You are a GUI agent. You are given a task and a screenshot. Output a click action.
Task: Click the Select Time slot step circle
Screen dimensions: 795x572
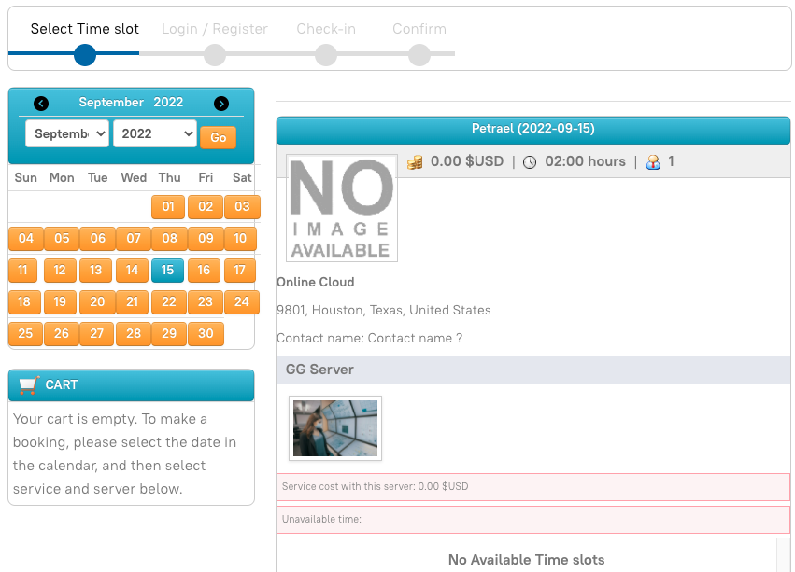coord(85,55)
